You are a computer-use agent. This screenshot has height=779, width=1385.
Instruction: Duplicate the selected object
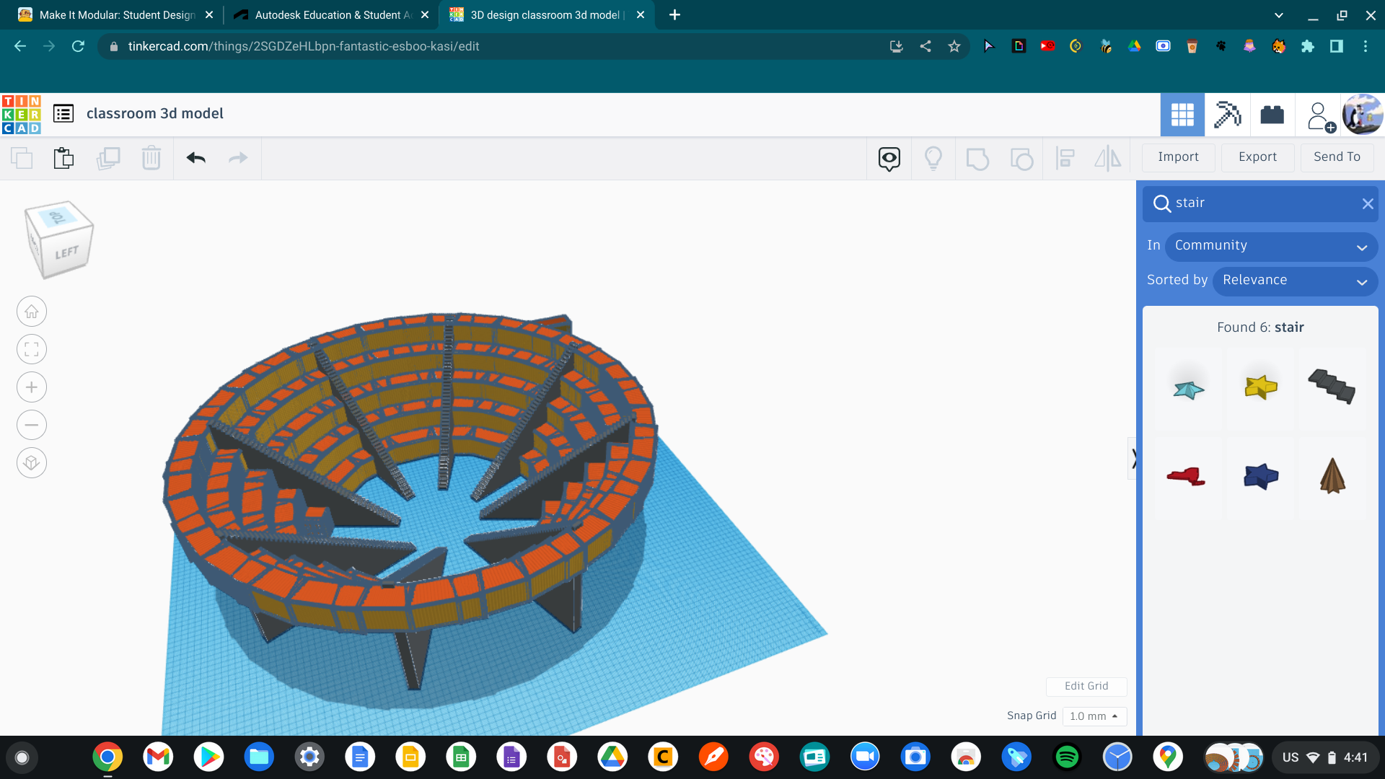109,158
